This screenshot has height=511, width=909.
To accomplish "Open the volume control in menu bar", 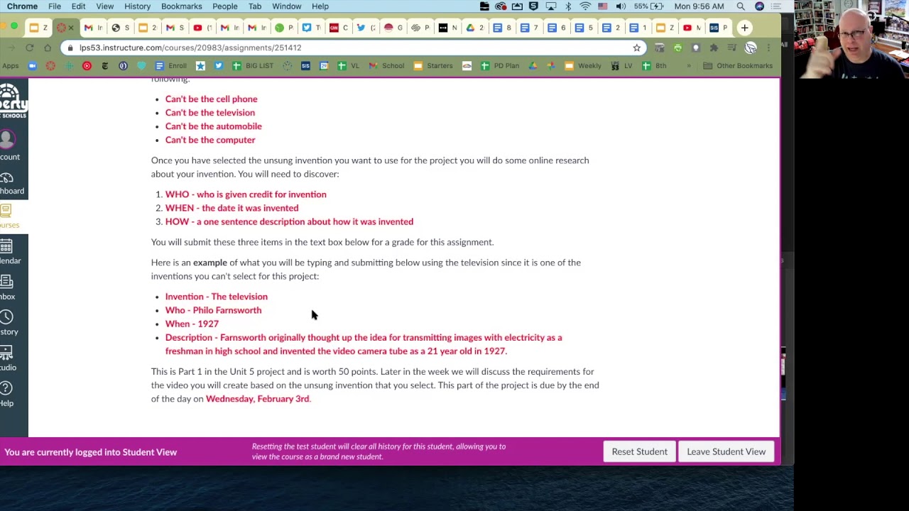I will pos(621,6).
